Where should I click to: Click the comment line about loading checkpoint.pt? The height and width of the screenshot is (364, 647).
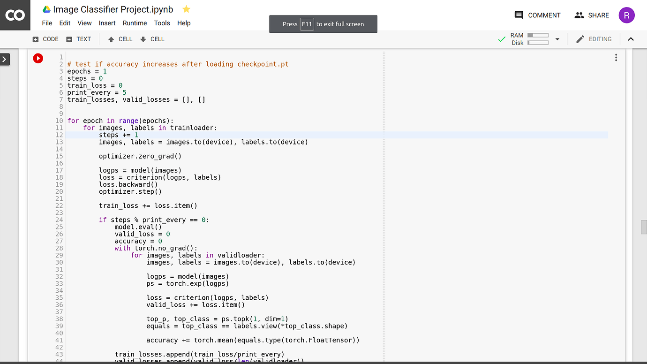(x=178, y=64)
